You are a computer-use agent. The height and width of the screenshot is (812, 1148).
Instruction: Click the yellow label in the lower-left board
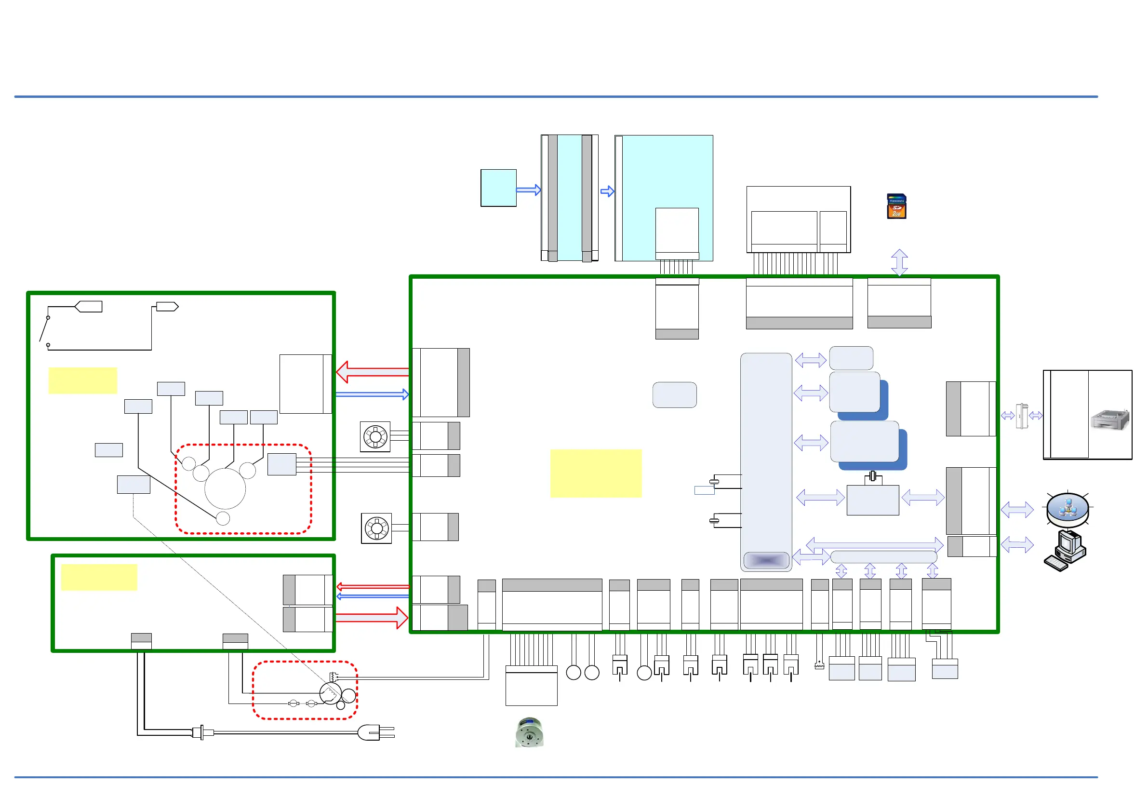tap(98, 577)
